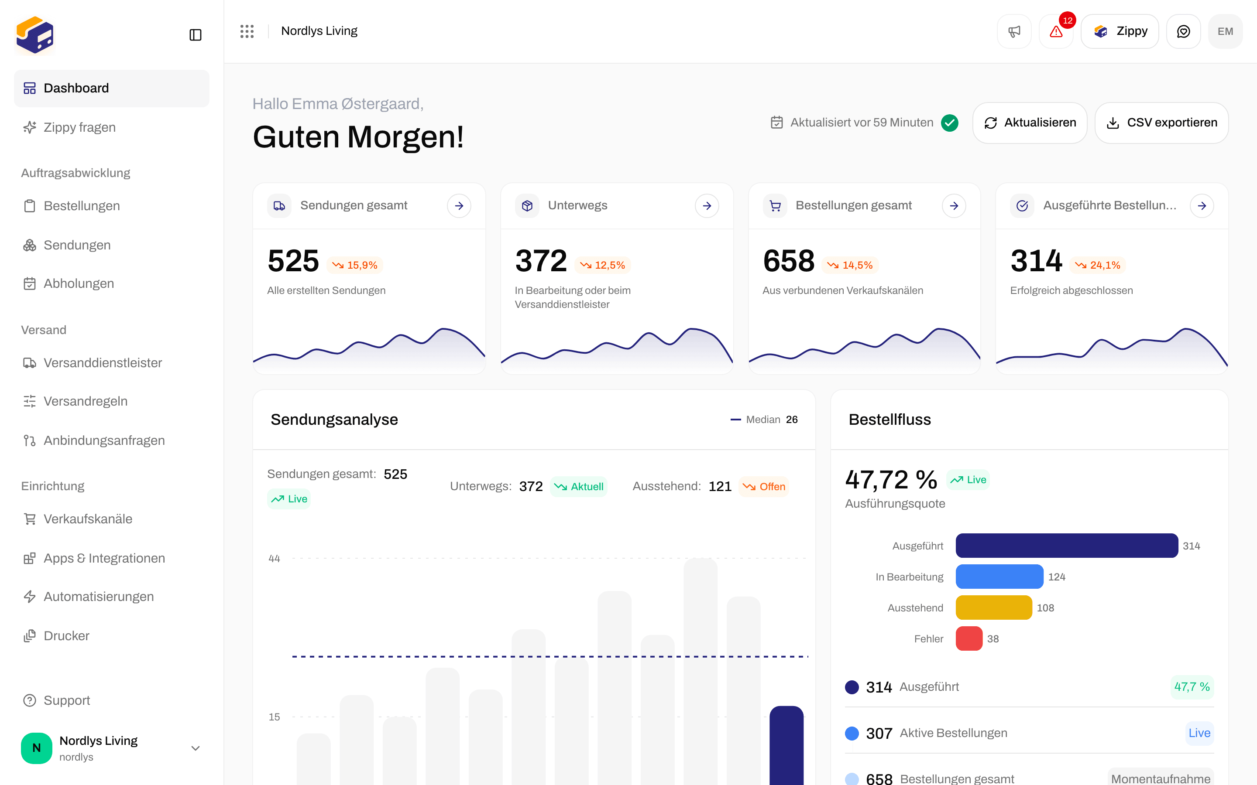This screenshot has width=1257, height=785.
Task: Open the Zippy assistant button
Action: [1120, 32]
